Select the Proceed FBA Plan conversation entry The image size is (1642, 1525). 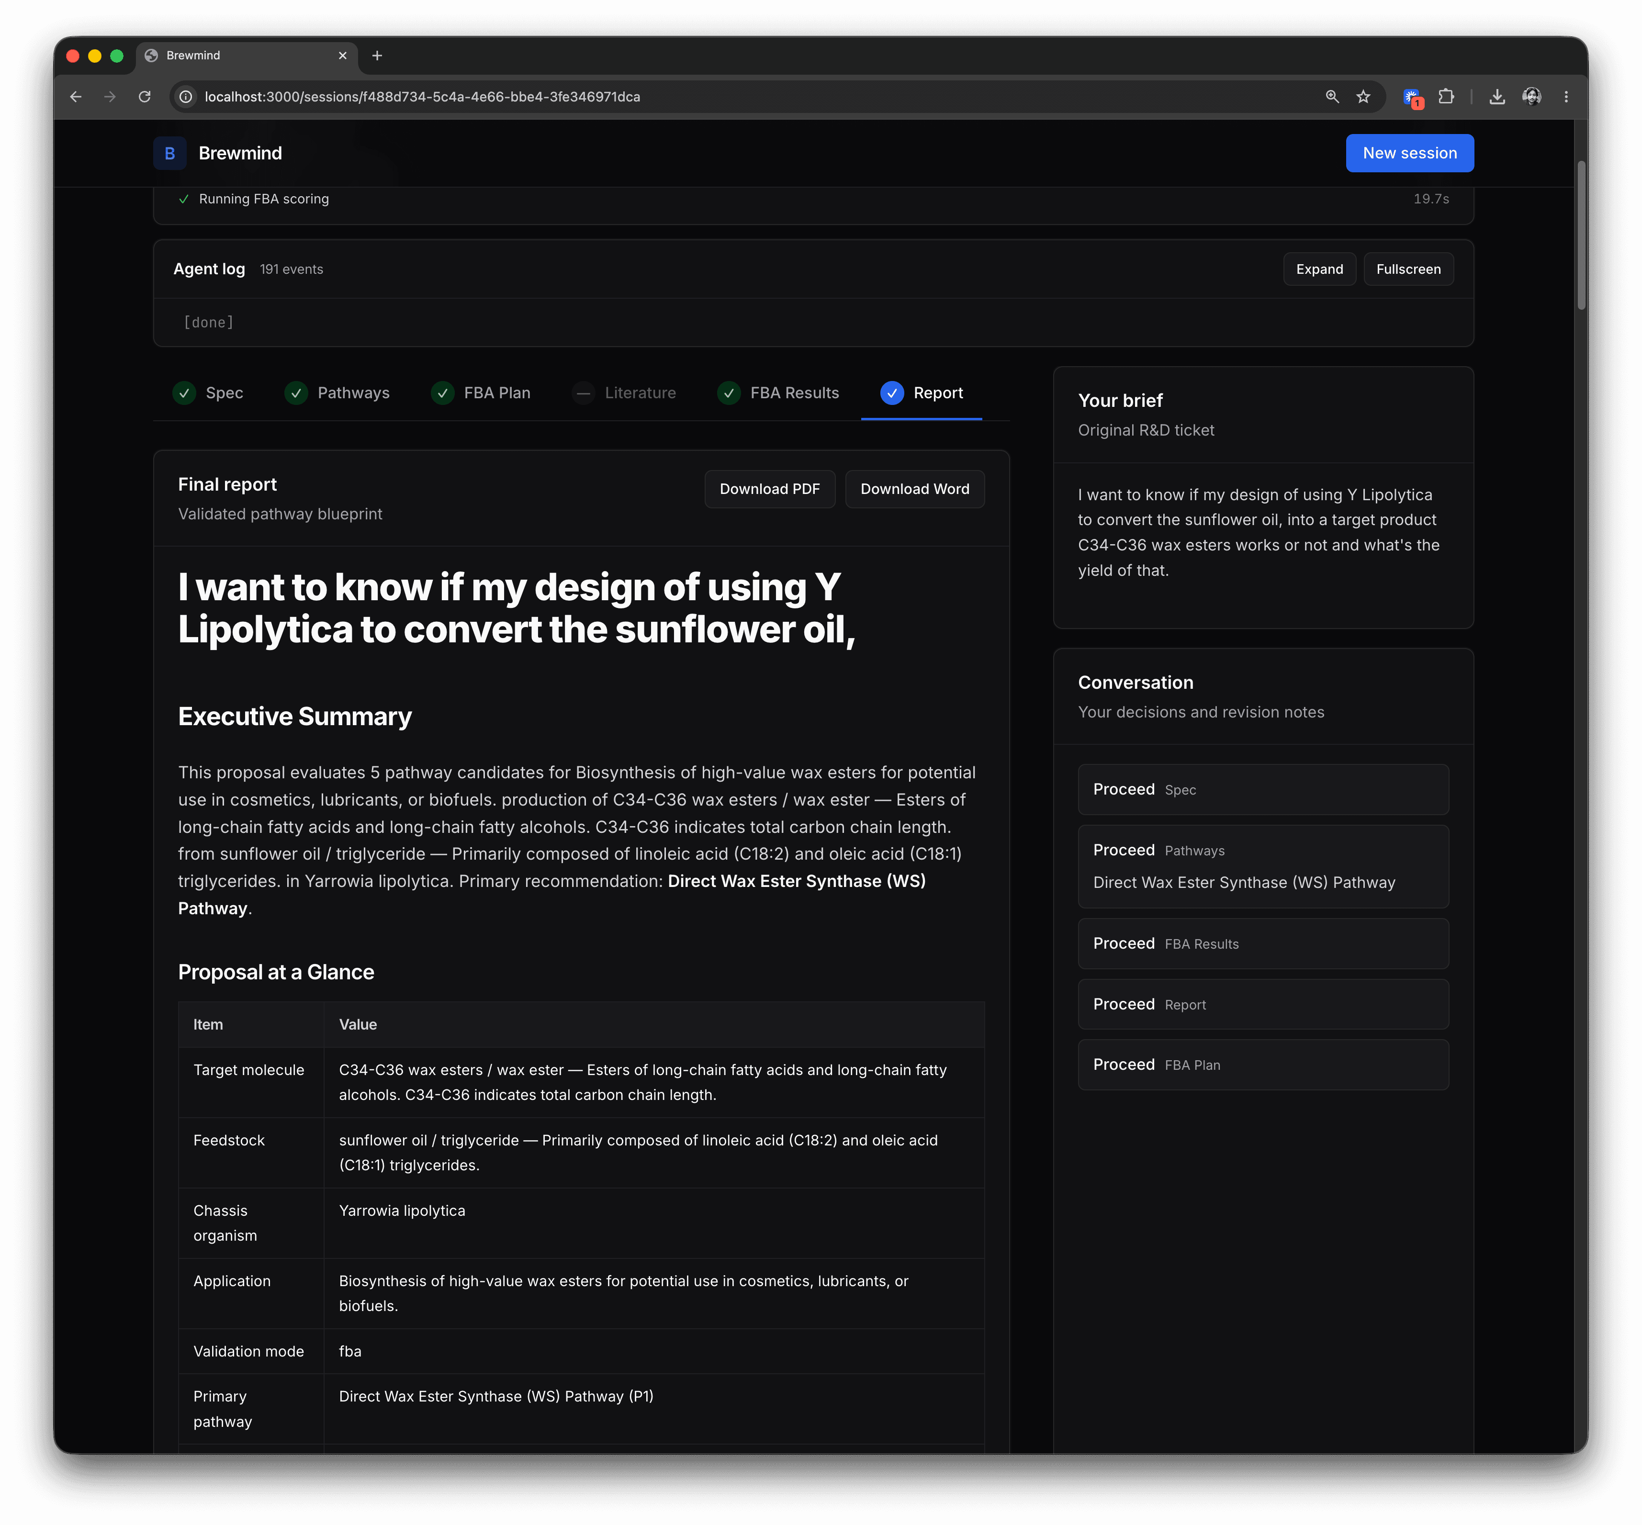[x=1262, y=1065]
